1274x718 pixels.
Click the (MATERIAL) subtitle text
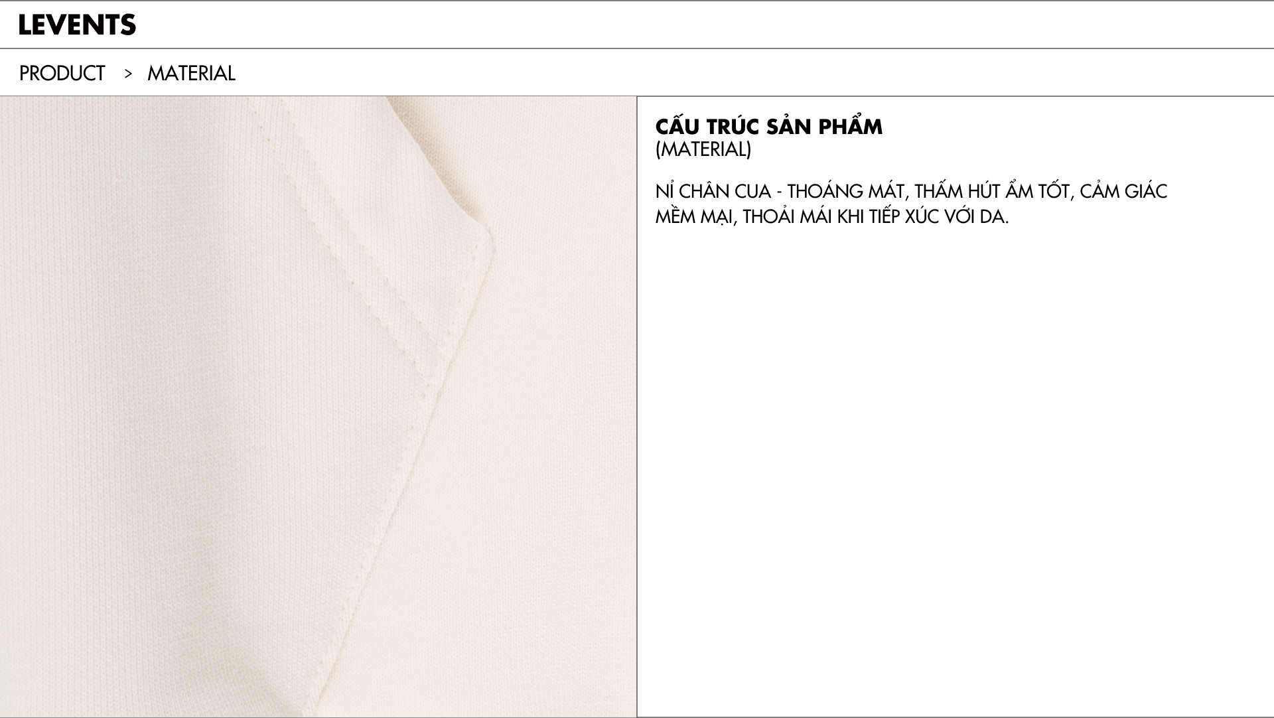point(703,149)
